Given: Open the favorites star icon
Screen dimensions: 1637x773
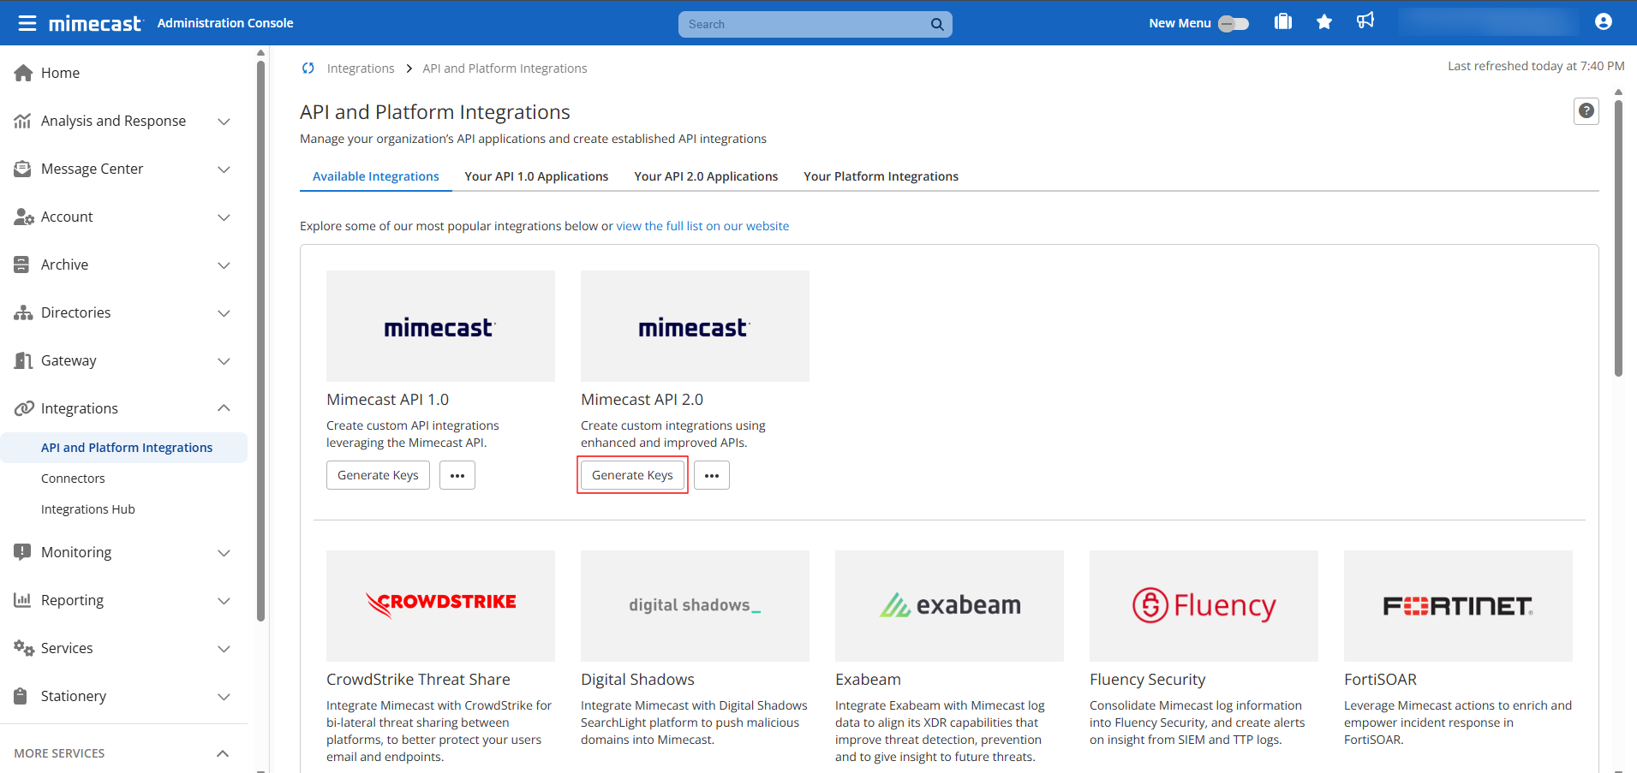Looking at the screenshot, I should coord(1324,22).
